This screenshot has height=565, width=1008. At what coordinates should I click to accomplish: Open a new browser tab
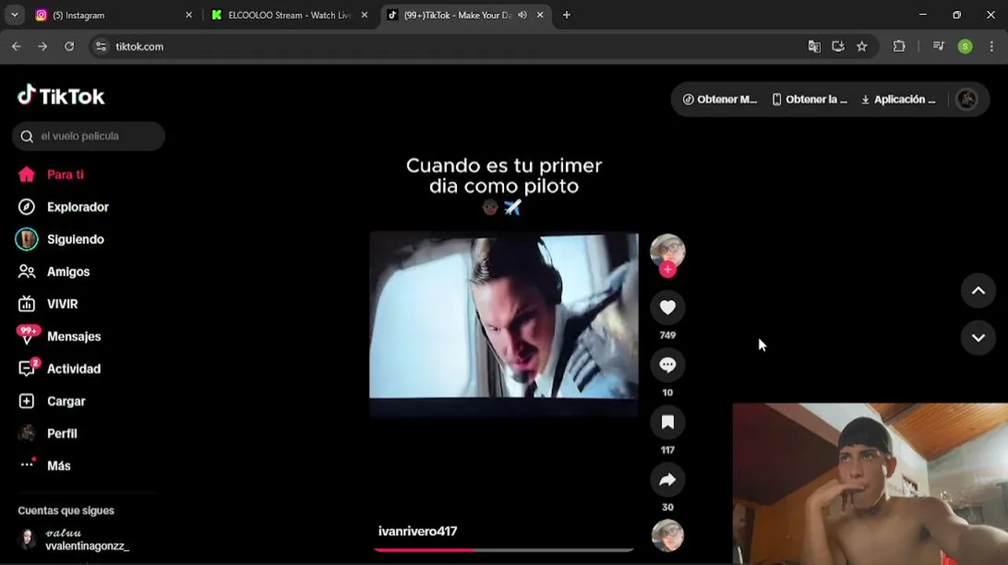coord(567,15)
